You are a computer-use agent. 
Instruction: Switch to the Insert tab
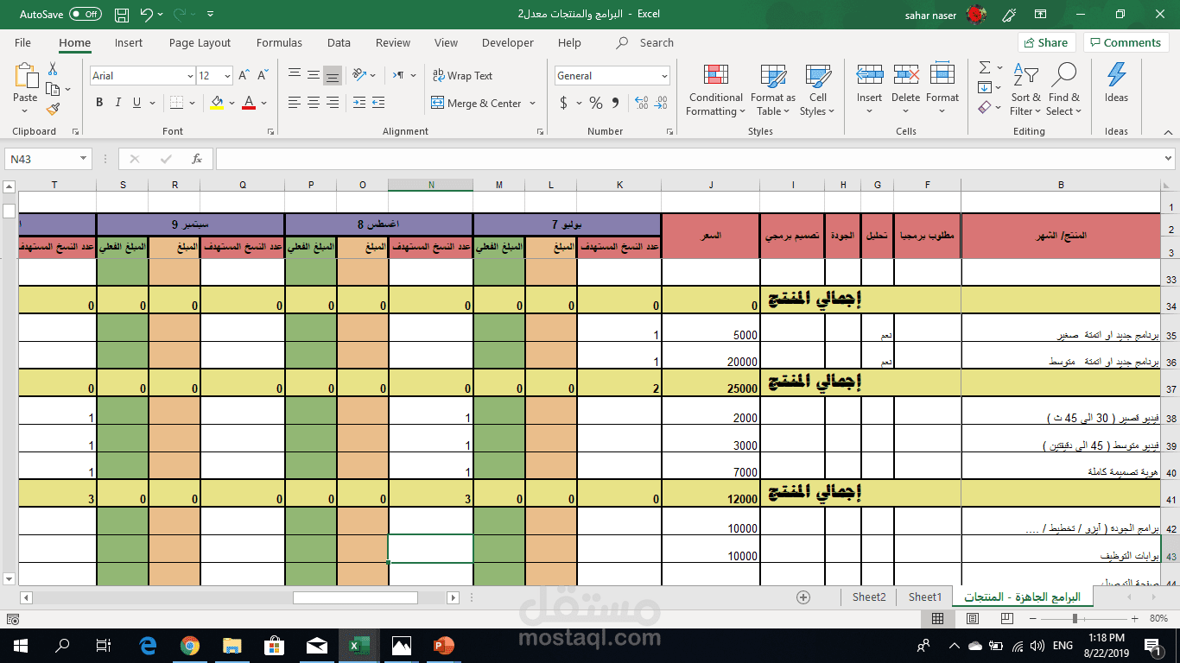[129, 42]
